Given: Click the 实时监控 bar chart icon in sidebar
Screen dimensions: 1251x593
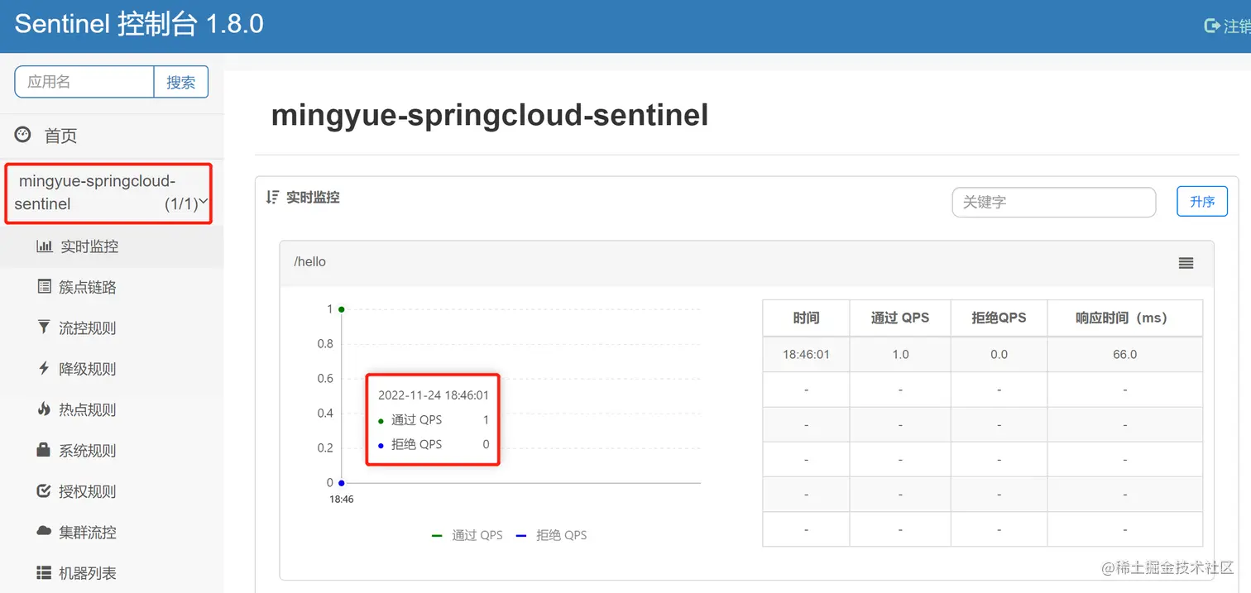Looking at the screenshot, I should (45, 246).
